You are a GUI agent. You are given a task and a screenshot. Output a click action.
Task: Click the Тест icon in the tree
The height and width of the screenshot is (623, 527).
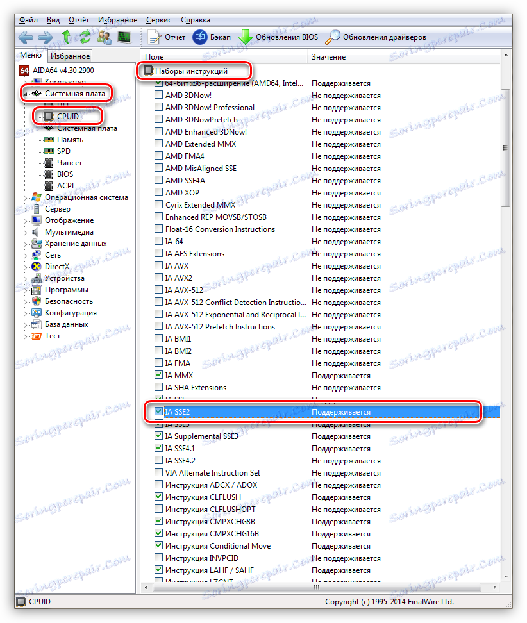tap(37, 336)
